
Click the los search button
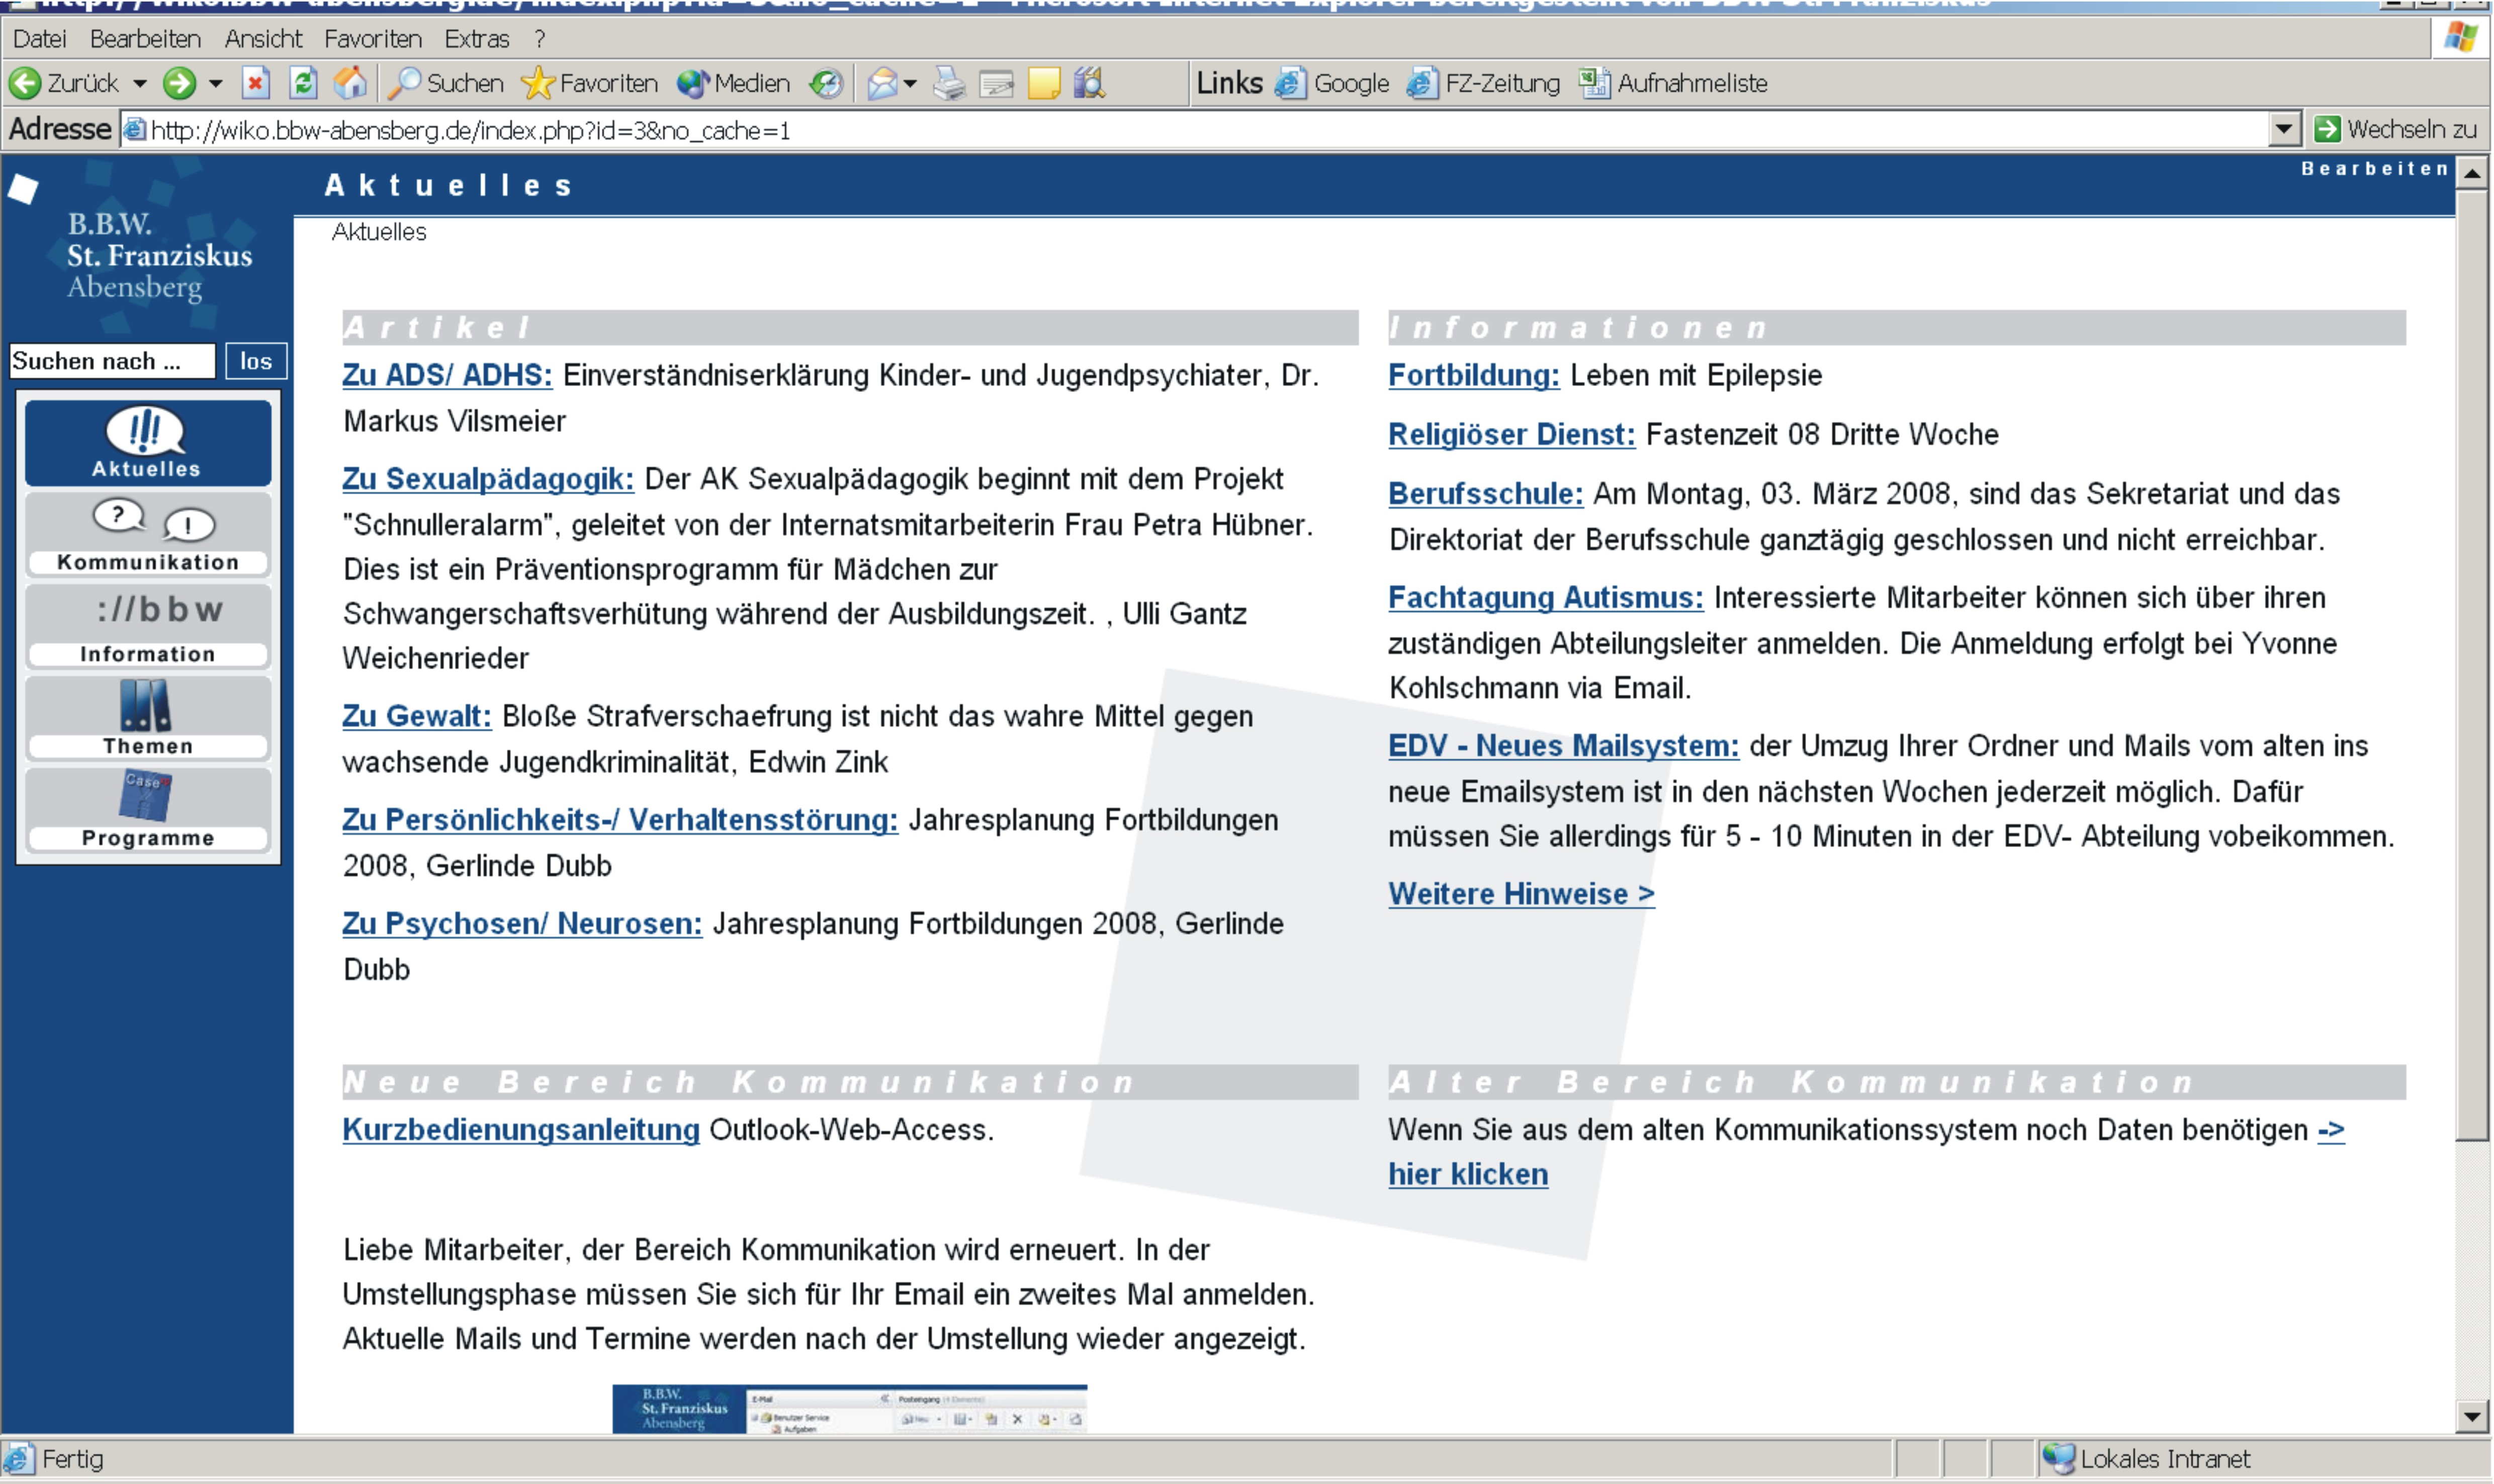pos(256,361)
